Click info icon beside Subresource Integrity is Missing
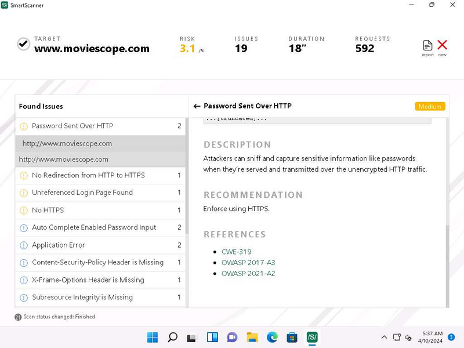This screenshot has height=348, width=464. click(x=24, y=298)
